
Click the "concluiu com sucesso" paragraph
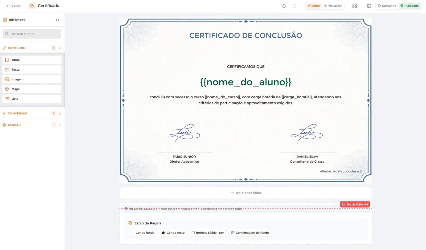pos(245,100)
